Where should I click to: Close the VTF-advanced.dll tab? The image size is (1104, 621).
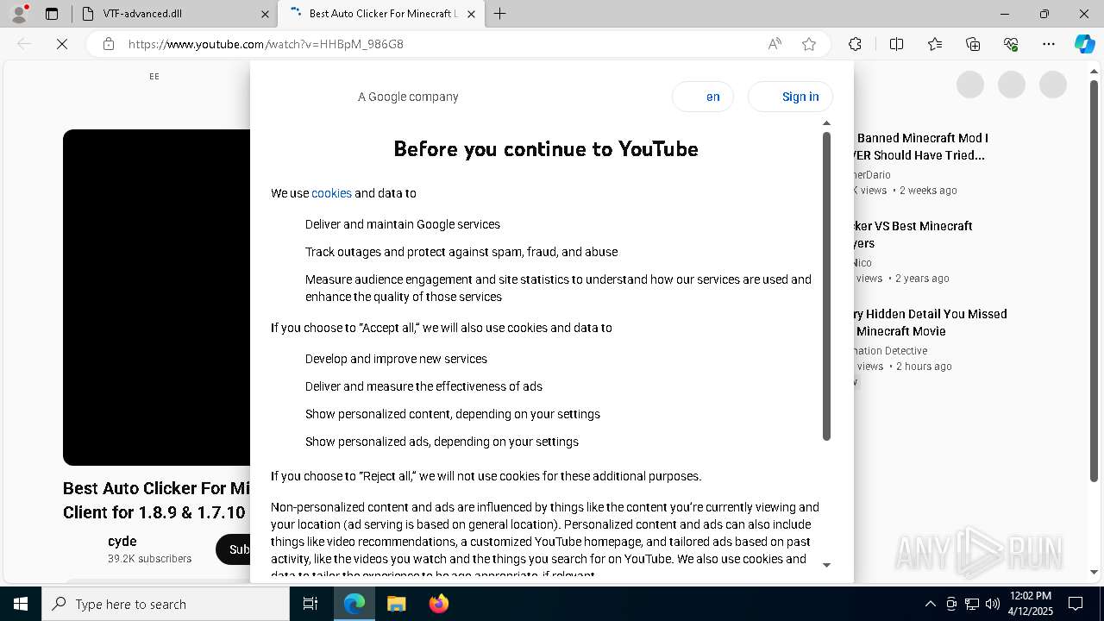click(x=265, y=14)
